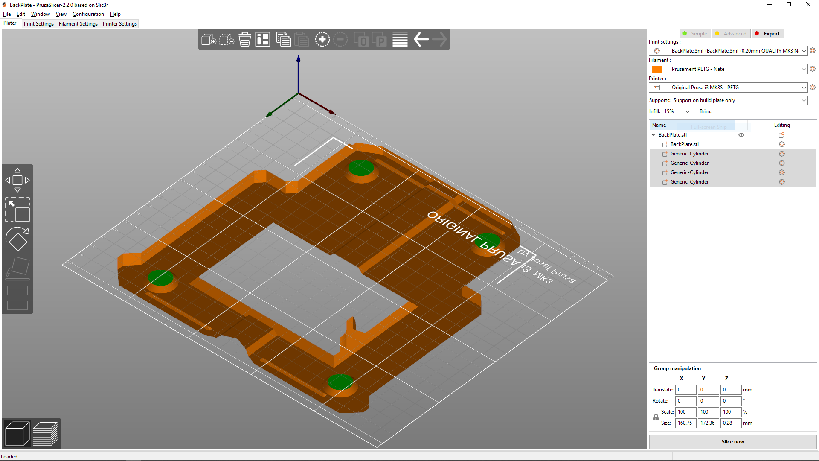Viewport: 819px width, 461px height.
Task: Enable the Brim checkbox
Action: pyautogui.click(x=716, y=112)
